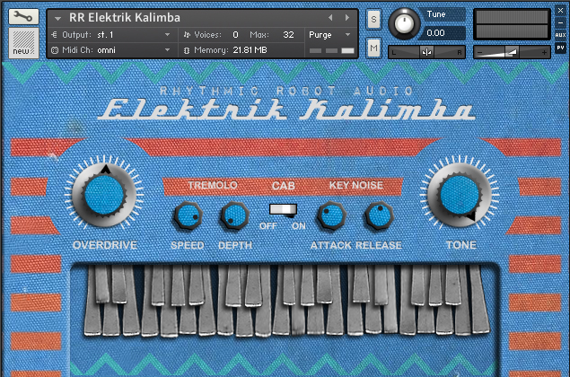Adjust the Tune knob
This screenshot has width=570, height=377.
pyautogui.click(x=404, y=24)
